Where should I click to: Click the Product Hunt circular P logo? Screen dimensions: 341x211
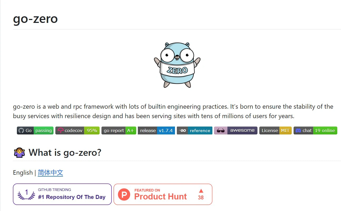pos(124,194)
